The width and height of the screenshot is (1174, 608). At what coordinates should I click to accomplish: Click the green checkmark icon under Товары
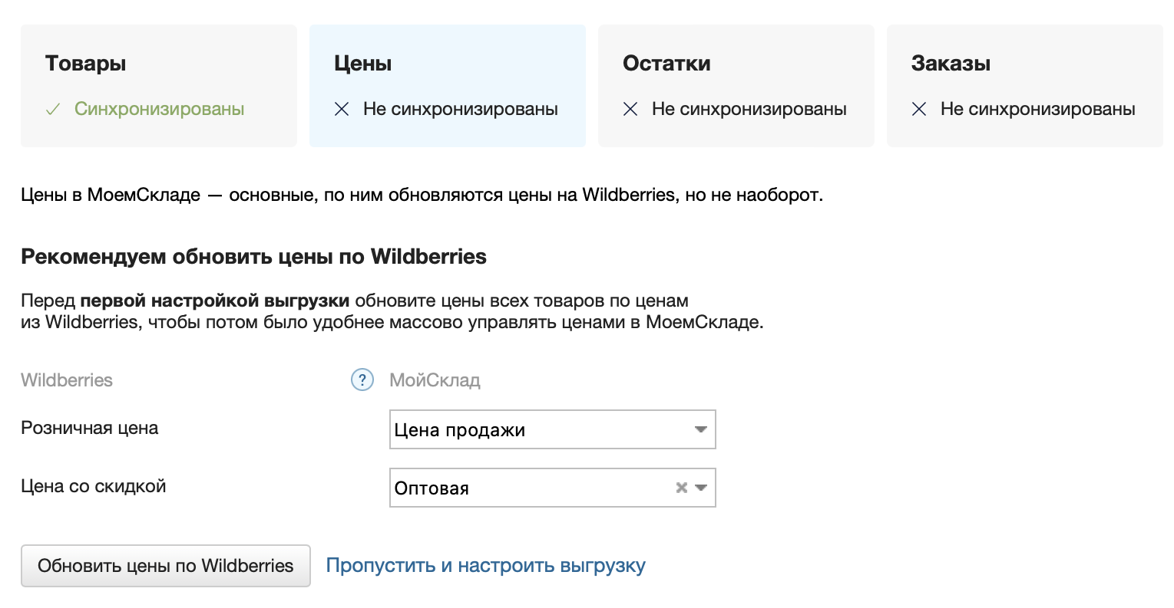(x=53, y=110)
